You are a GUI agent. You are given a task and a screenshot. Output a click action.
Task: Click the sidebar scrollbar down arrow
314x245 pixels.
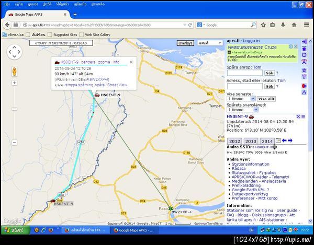coord(310,221)
